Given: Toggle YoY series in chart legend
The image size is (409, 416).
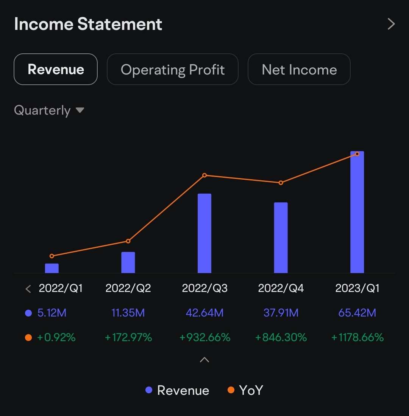Looking at the screenshot, I should (x=245, y=390).
